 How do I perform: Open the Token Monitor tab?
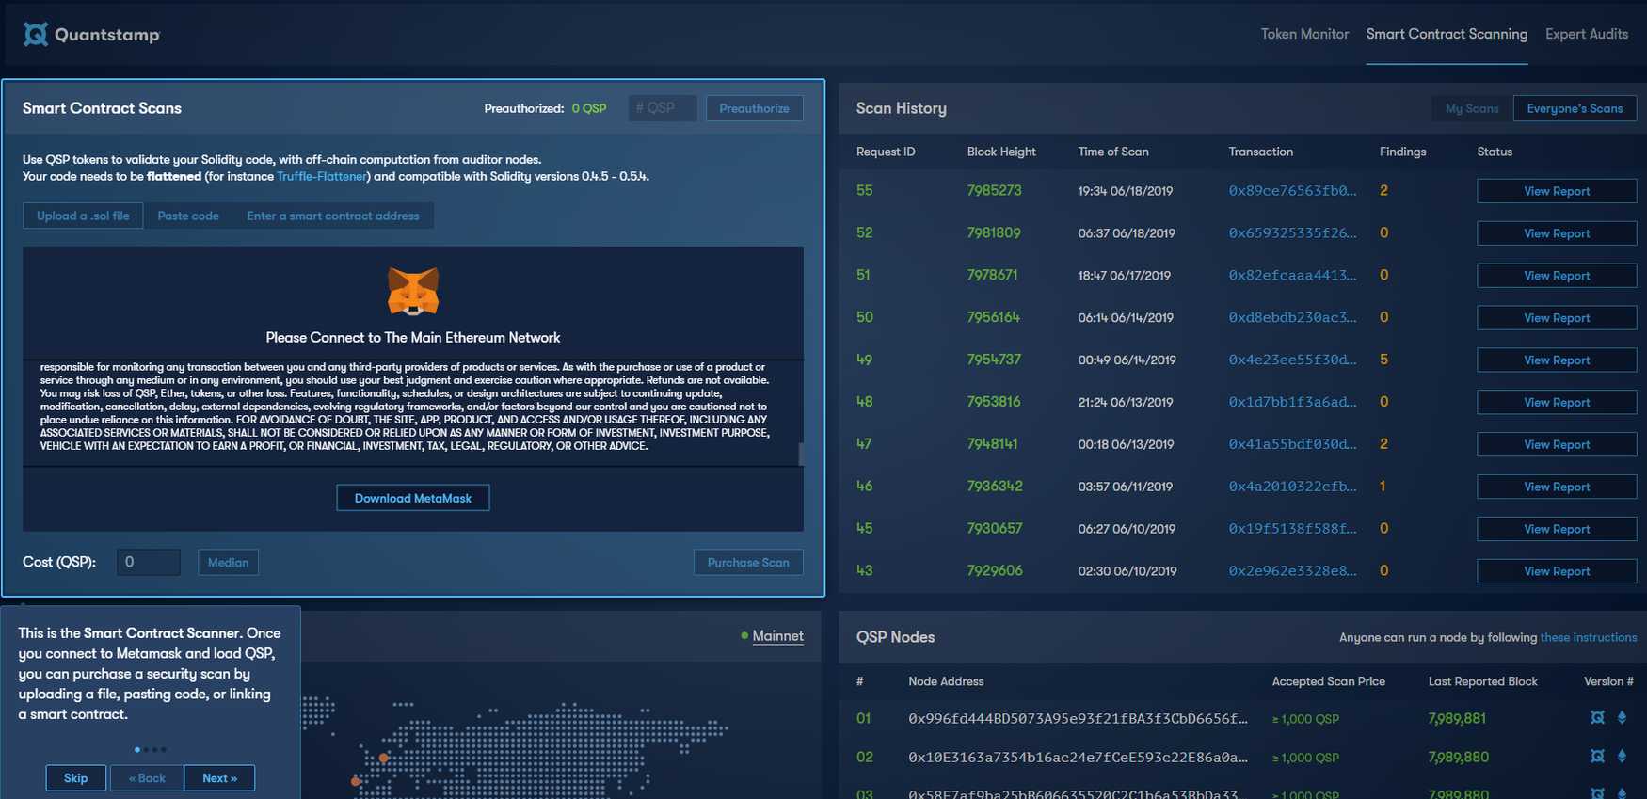click(x=1304, y=34)
